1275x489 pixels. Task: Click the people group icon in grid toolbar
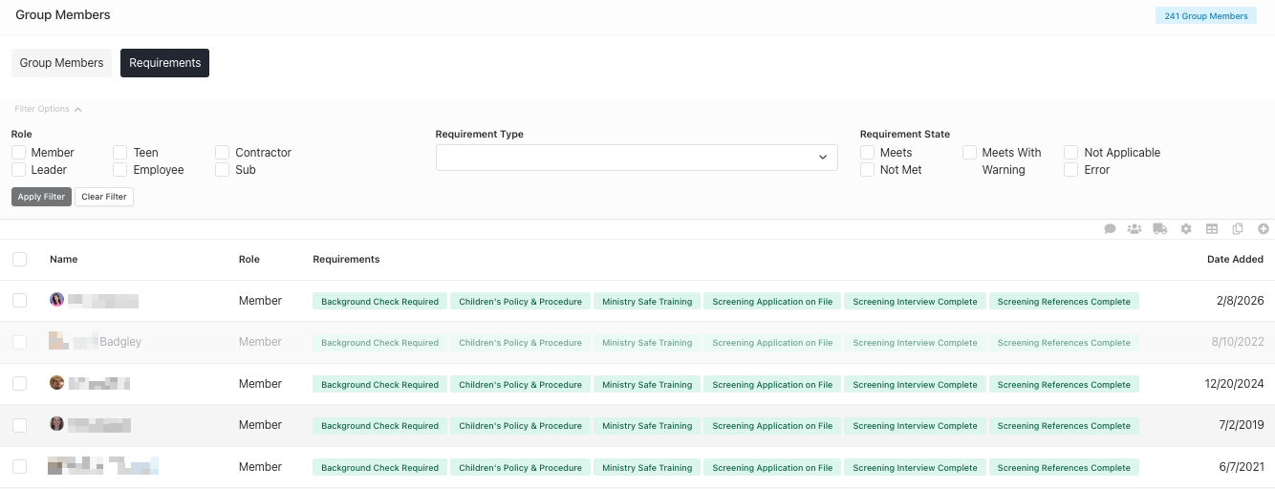point(1135,229)
